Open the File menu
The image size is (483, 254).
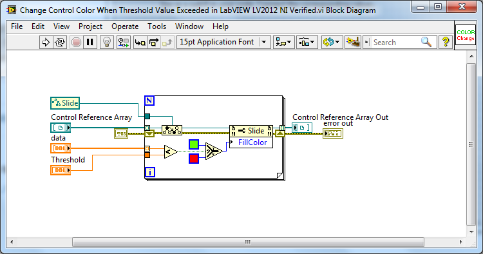pyautogui.click(x=17, y=26)
